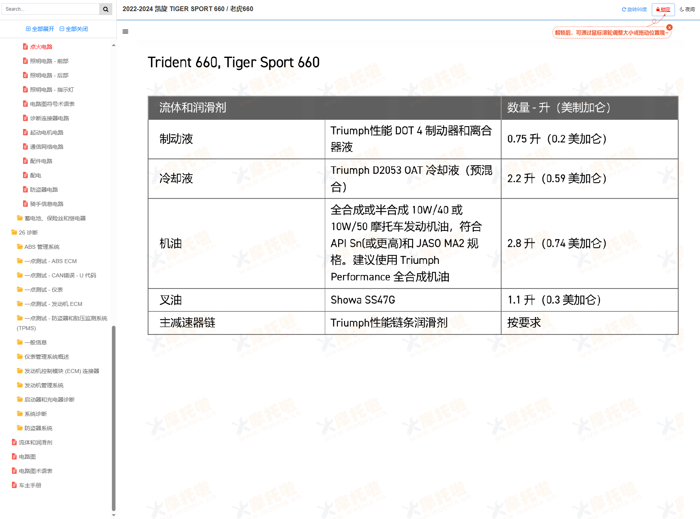Viewport: 700px width, 519px height.
Task: Open 照明电路 - 前部 document
Action: [46, 61]
